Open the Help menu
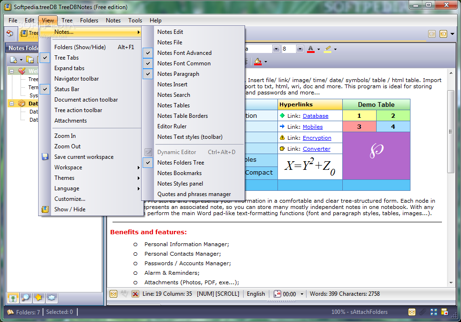The width and height of the screenshot is (461, 322). coord(155,21)
